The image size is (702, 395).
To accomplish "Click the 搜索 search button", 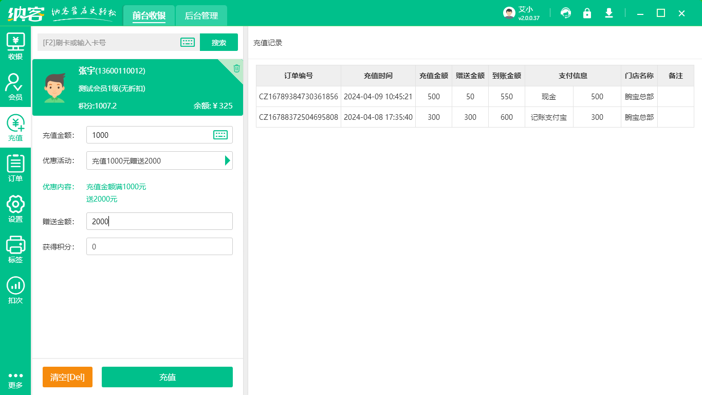I will [219, 42].
